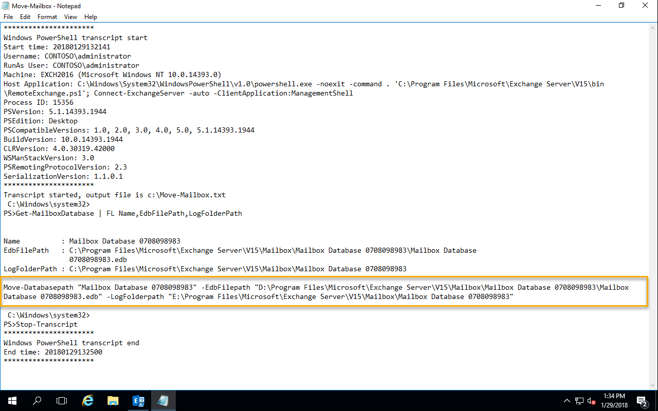Minimize the Notepad window
The height and width of the screenshot is (411, 658).
[598, 5]
